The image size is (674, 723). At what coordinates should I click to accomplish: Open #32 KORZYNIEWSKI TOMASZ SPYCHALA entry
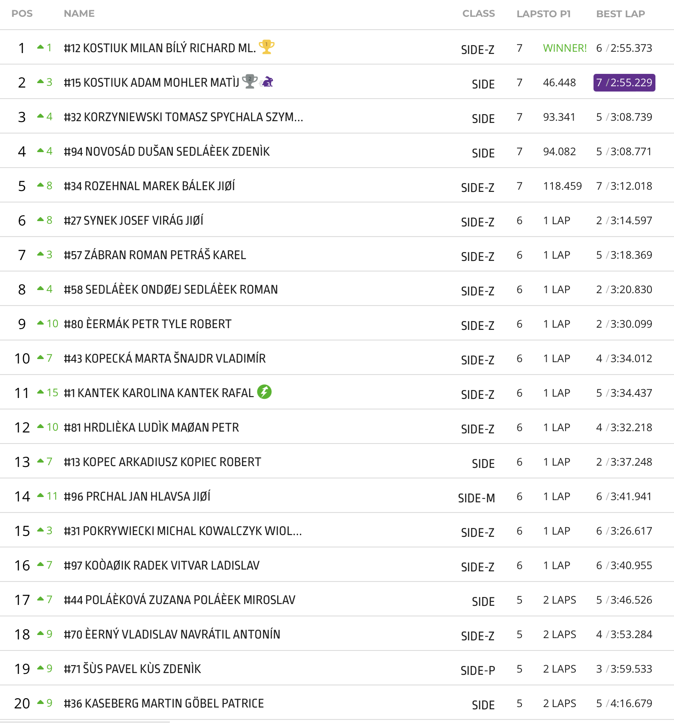(x=184, y=117)
